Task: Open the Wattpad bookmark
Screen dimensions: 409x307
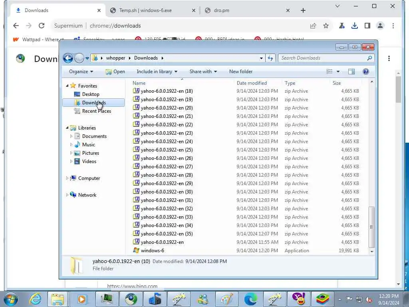Action: 38,40
